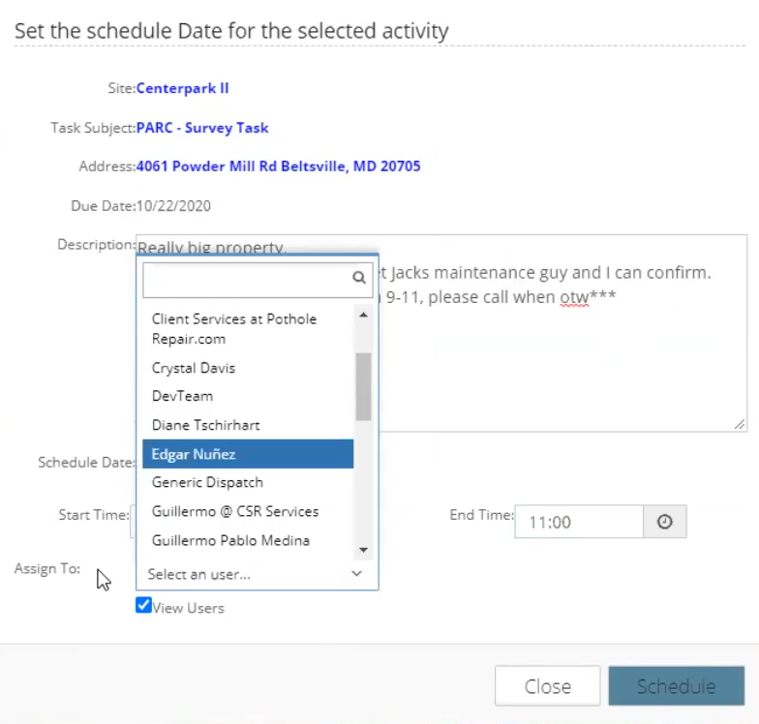Click the 'End Time:' label

click(x=482, y=515)
